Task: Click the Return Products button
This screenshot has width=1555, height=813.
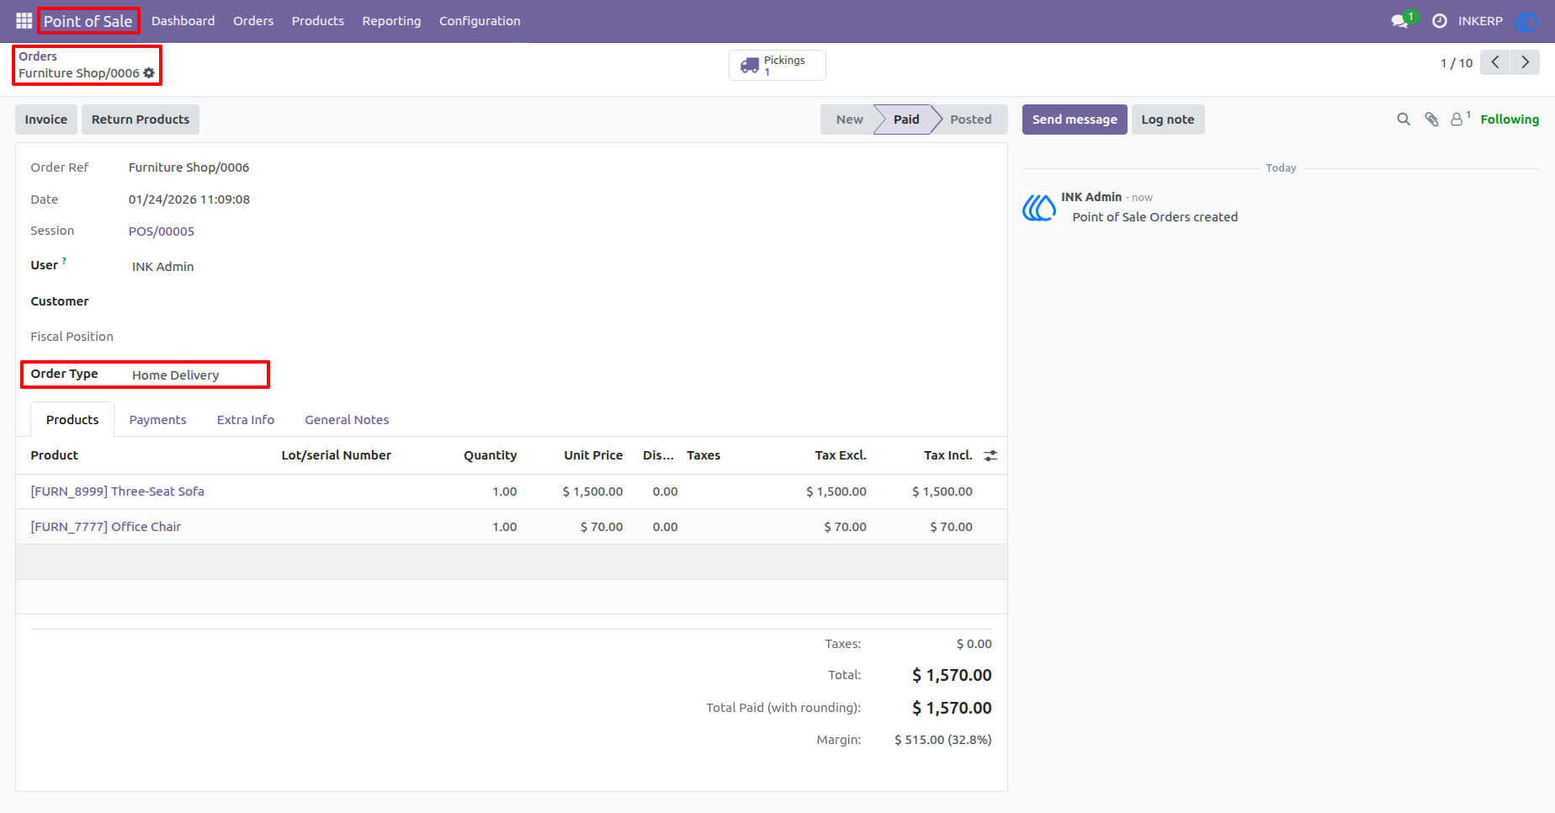Action: click(x=141, y=120)
